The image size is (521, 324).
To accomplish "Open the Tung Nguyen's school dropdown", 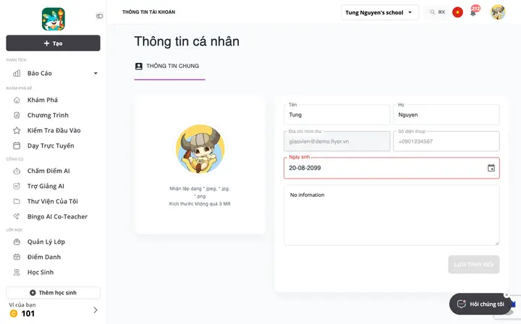I will pos(379,12).
